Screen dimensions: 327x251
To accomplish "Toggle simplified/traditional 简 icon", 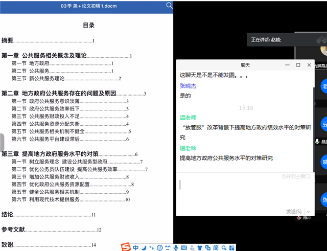I will coord(216,247).
